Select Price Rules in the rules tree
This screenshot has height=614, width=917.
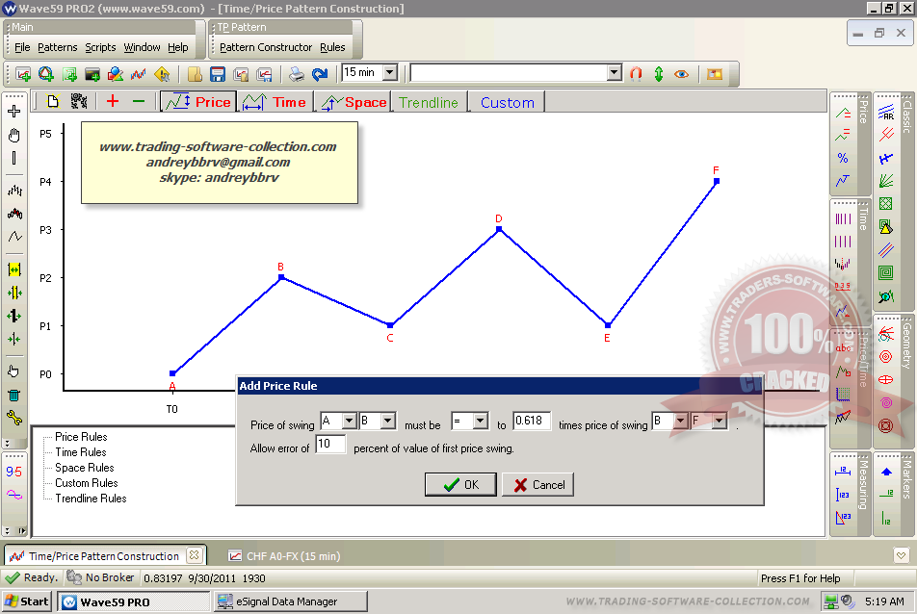pyautogui.click(x=81, y=437)
